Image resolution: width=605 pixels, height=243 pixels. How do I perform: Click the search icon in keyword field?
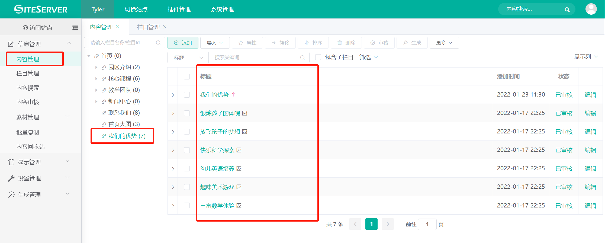pyautogui.click(x=302, y=57)
